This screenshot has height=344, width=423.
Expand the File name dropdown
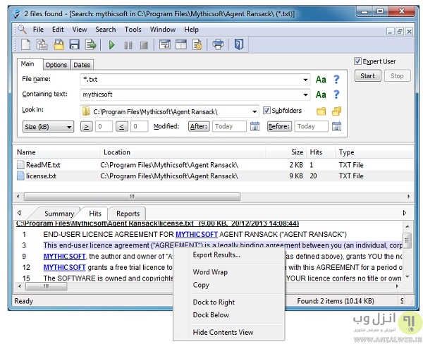point(306,80)
